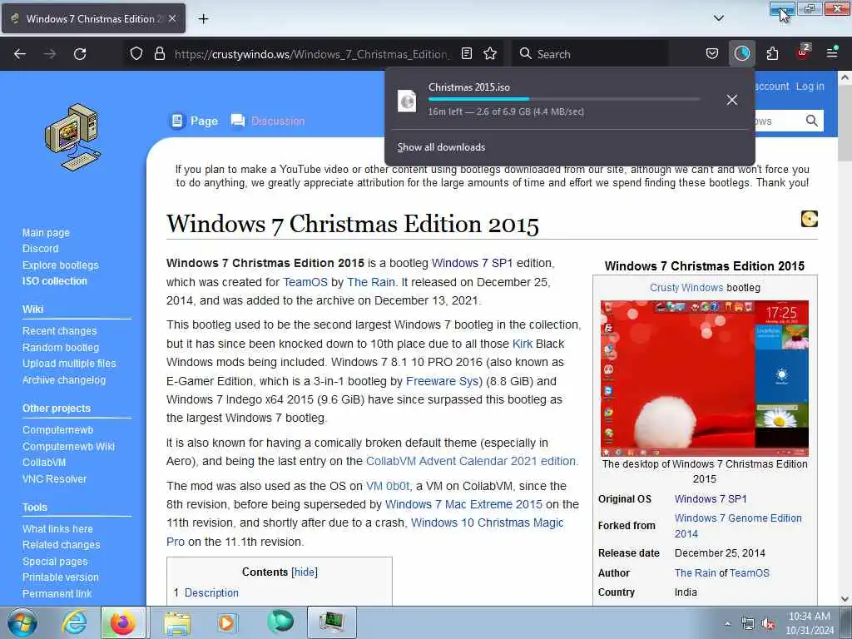Launch Internet Explorer from the taskbar

(73, 622)
